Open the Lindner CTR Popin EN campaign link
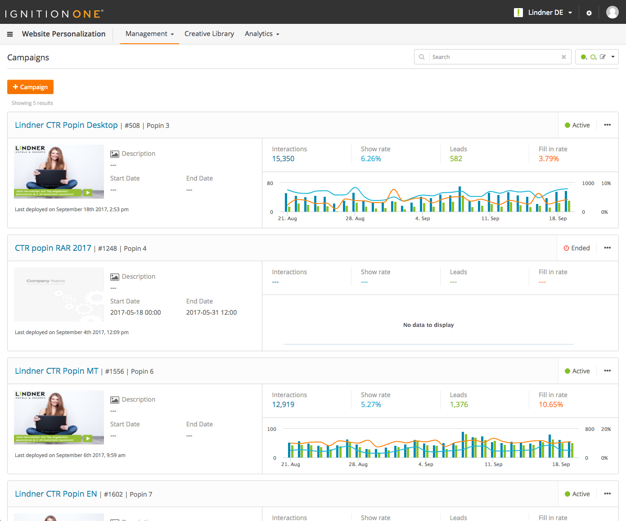626x521 pixels. (x=55, y=494)
